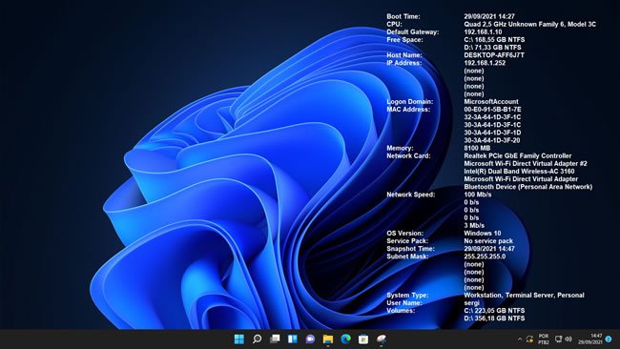This screenshot has height=349, width=620.
Task: Click the IP Address 192.168.1.252 text
Action: pyautogui.click(x=485, y=63)
